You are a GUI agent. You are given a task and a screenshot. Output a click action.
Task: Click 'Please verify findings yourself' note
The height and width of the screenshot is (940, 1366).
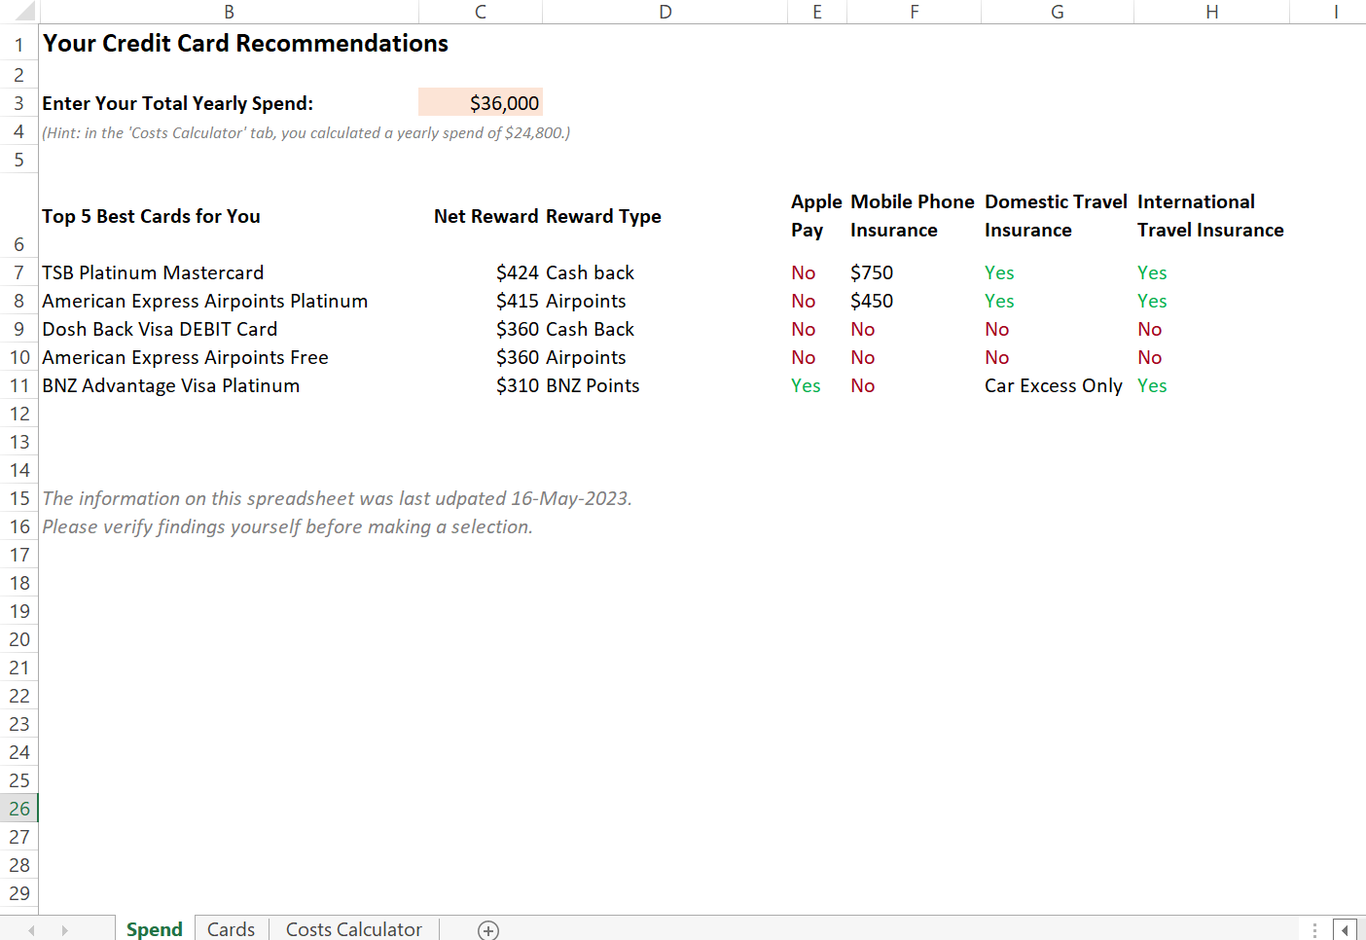287,526
